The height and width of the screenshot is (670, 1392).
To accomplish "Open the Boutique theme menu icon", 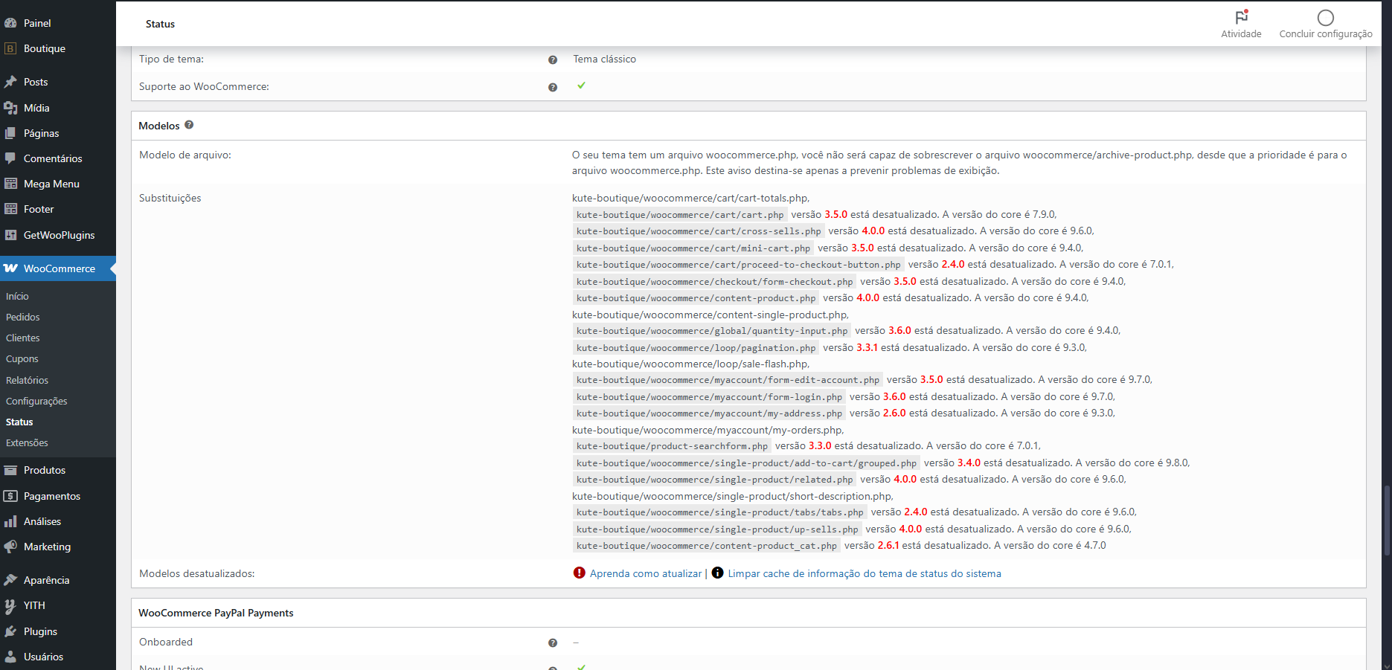I will [10, 48].
